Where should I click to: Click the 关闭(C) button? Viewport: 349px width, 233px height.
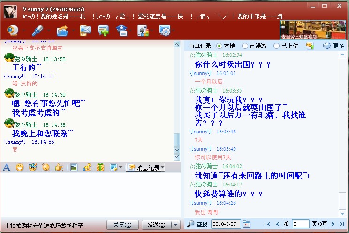[122, 225]
